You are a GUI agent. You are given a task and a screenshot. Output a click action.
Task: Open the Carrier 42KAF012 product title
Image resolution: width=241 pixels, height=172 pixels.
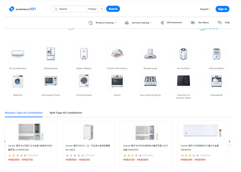[199, 148]
